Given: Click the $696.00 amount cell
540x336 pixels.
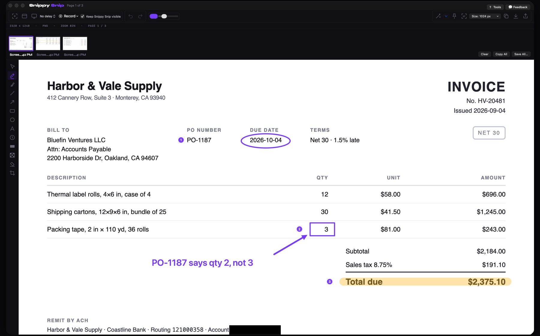Looking at the screenshot, I should pyautogui.click(x=494, y=194).
